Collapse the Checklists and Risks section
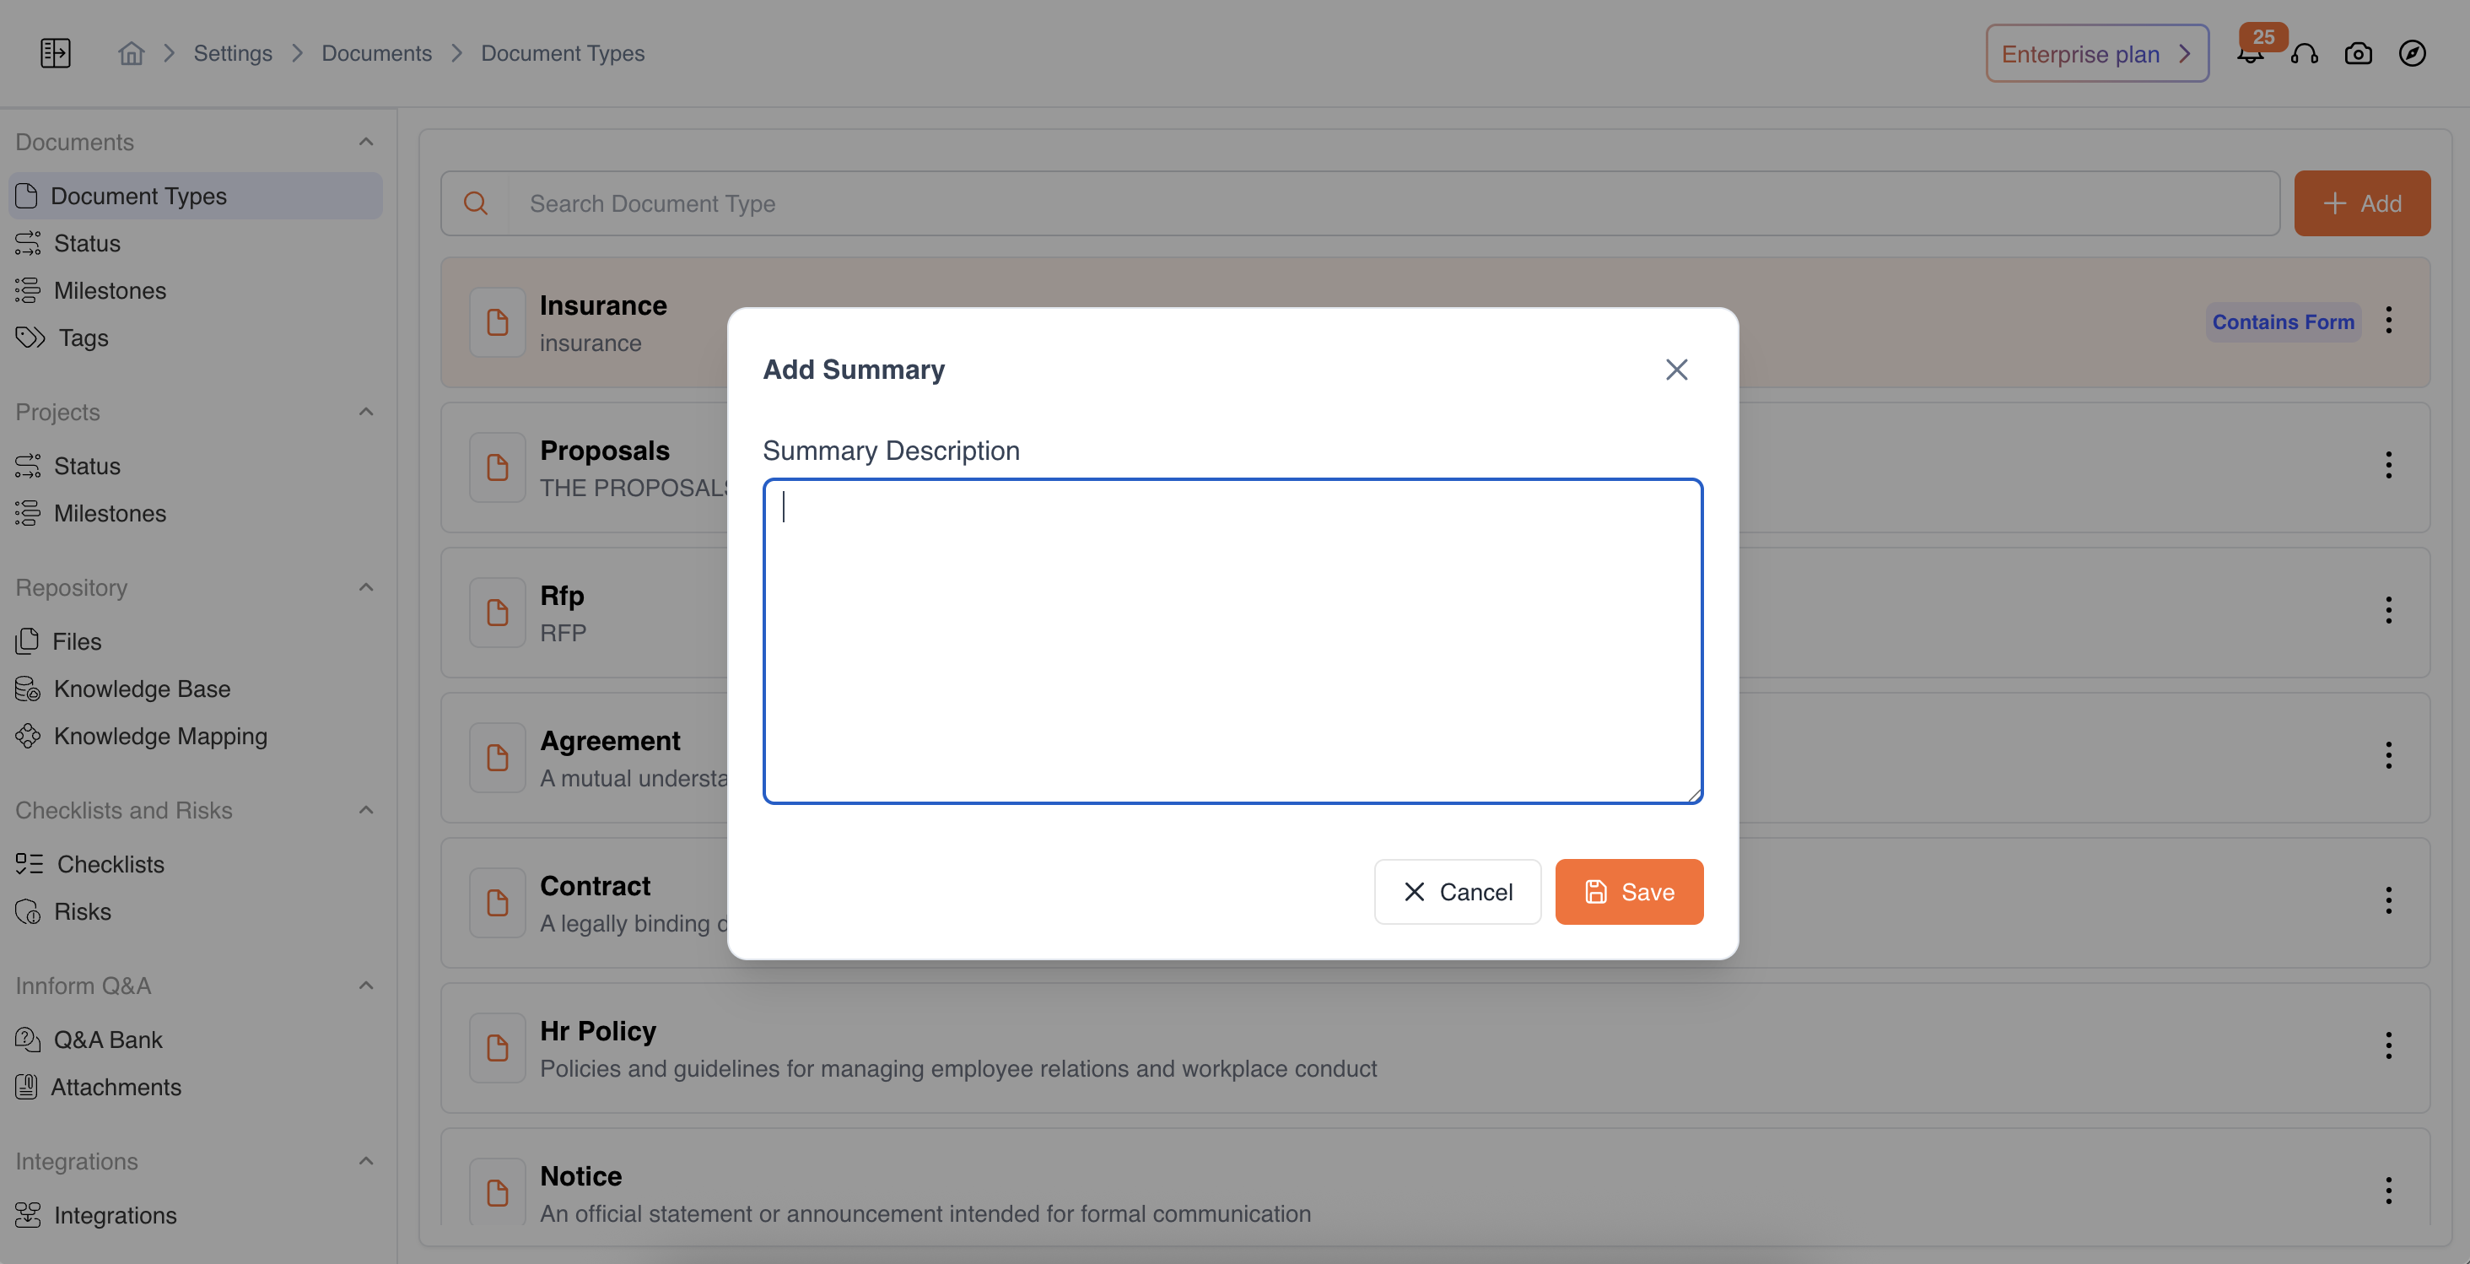This screenshot has height=1264, width=2470. pos(366,810)
